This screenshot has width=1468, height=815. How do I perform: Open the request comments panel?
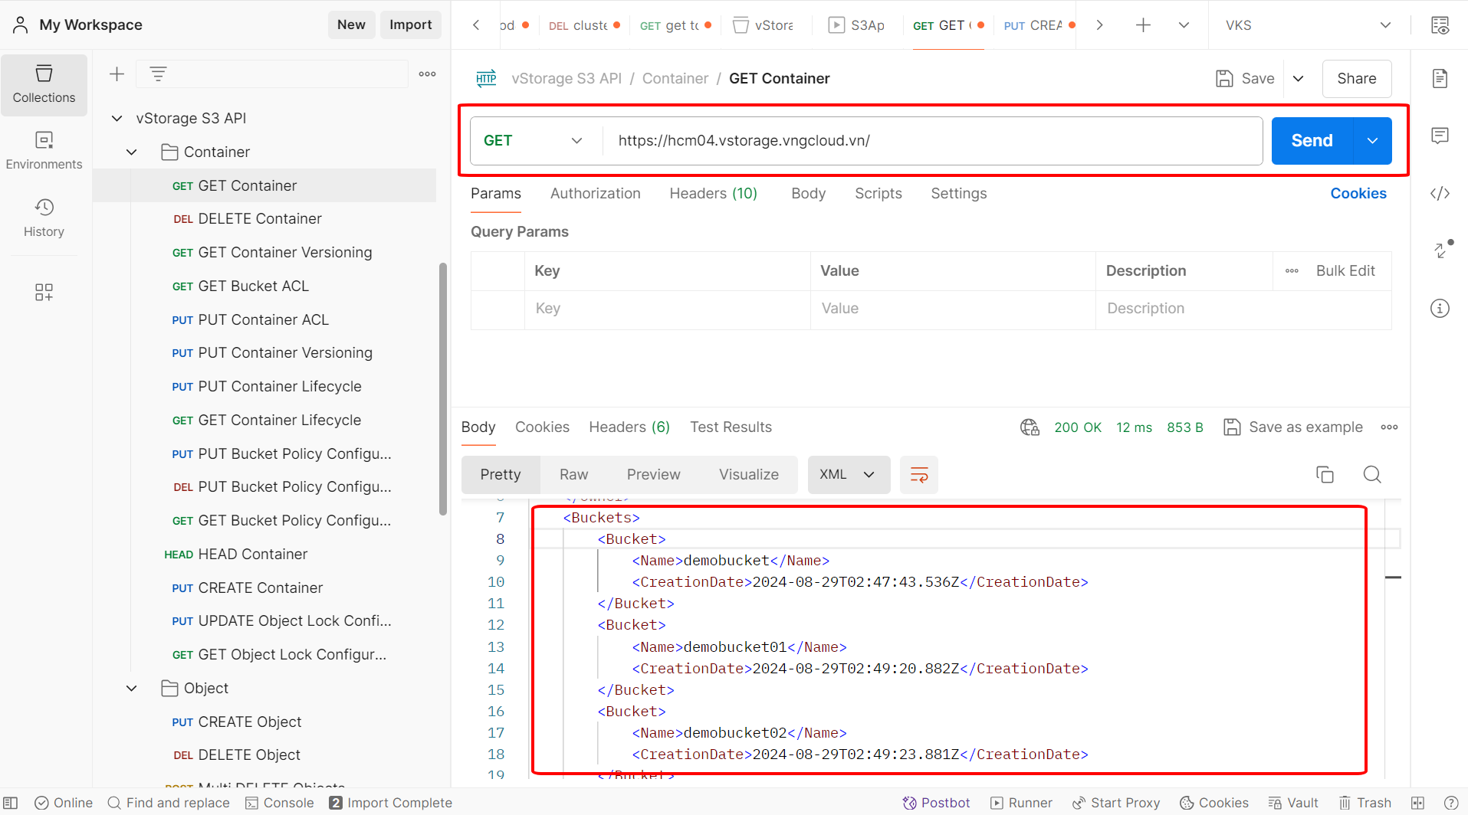tap(1440, 136)
